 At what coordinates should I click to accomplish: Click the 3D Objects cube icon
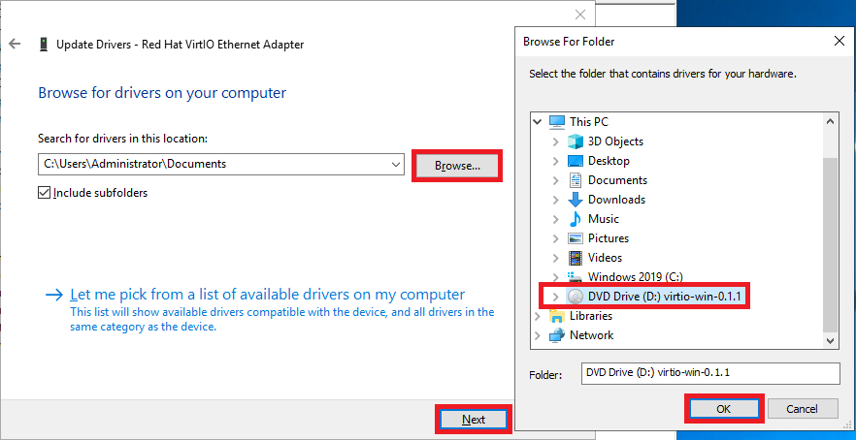[576, 141]
